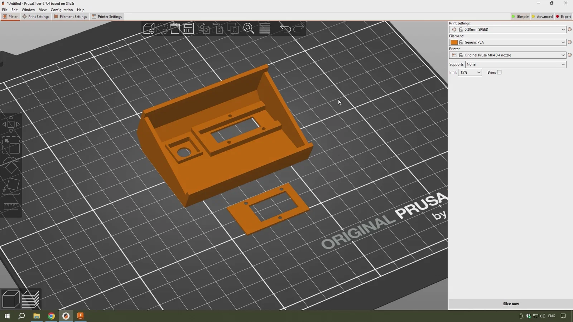Click the Copy toolbar icon
573x322 pixels.
[204, 28]
